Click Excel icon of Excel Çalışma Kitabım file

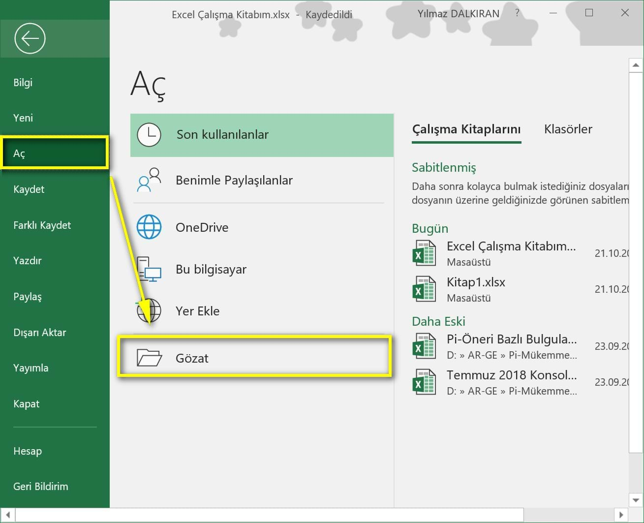point(424,253)
